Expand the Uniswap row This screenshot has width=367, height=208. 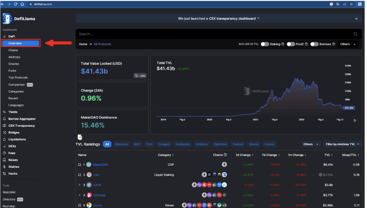click(80, 195)
